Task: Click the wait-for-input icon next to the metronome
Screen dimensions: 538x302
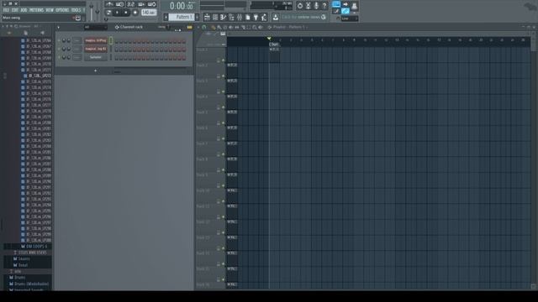Action: pyautogui.click(x=119, y=4)
